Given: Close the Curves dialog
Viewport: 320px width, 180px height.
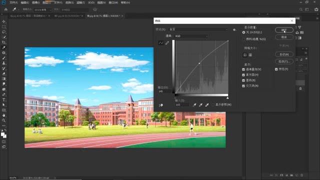Looking at the screenshot, I should coord(292,21).
